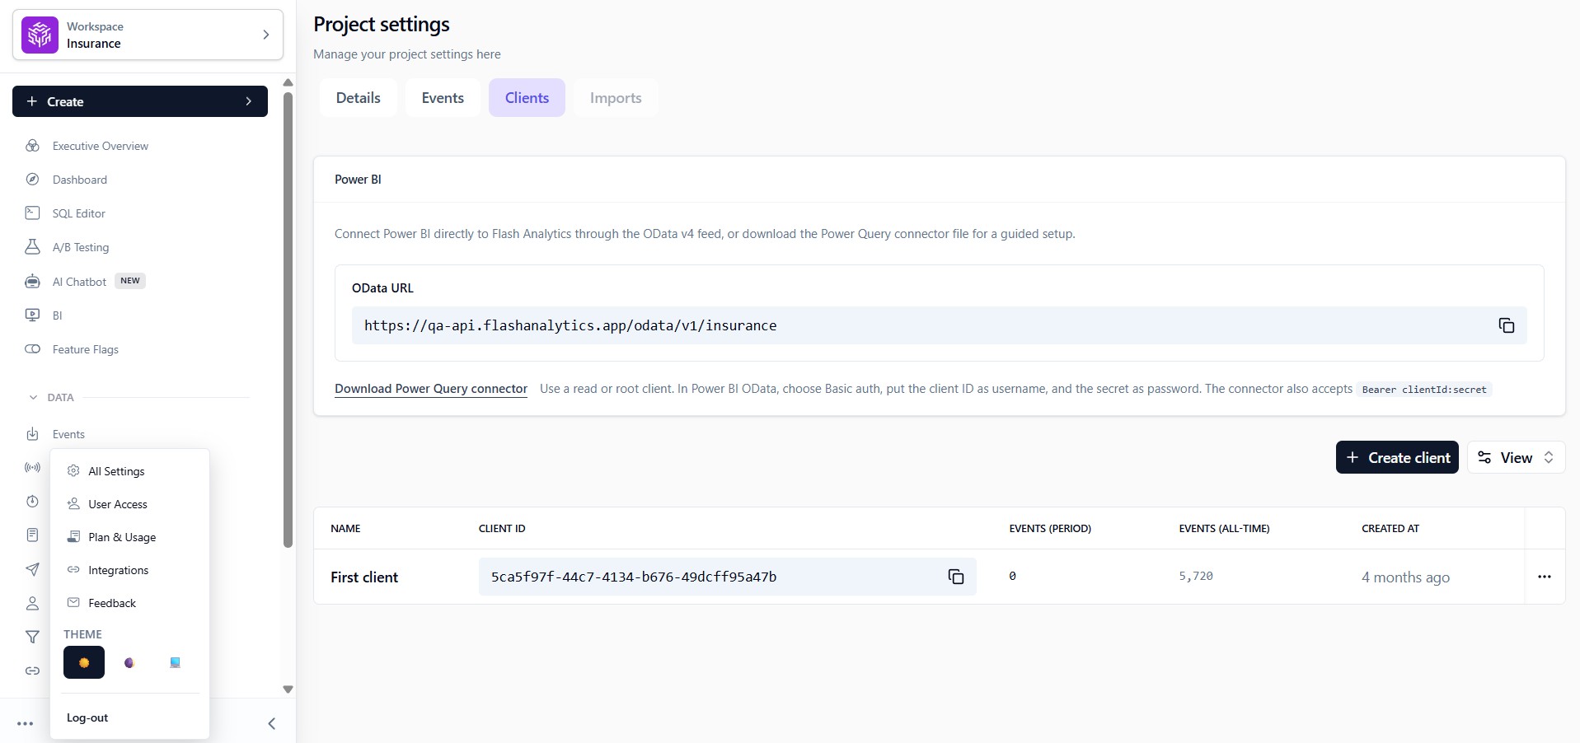Click the Insurance workspace logo

(40, 35)
